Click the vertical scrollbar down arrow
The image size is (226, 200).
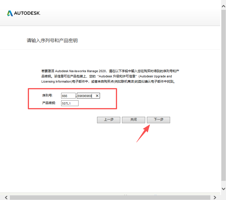click(224, 189)
